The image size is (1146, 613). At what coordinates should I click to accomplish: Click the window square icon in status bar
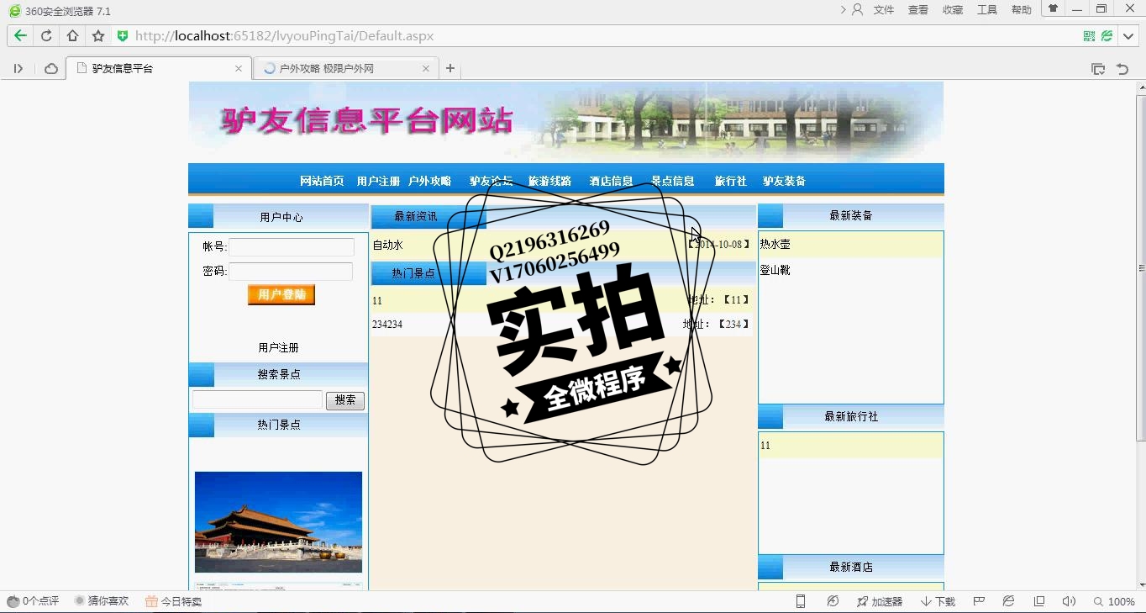click(x=1039, y=601)
